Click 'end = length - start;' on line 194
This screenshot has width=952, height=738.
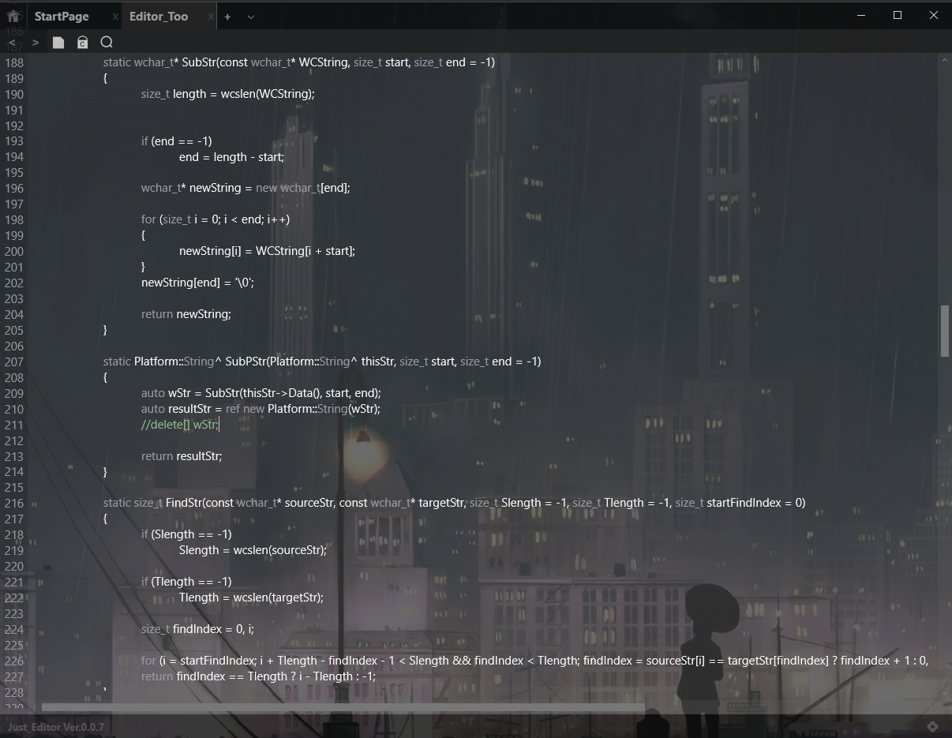click(x=231, y=157)
